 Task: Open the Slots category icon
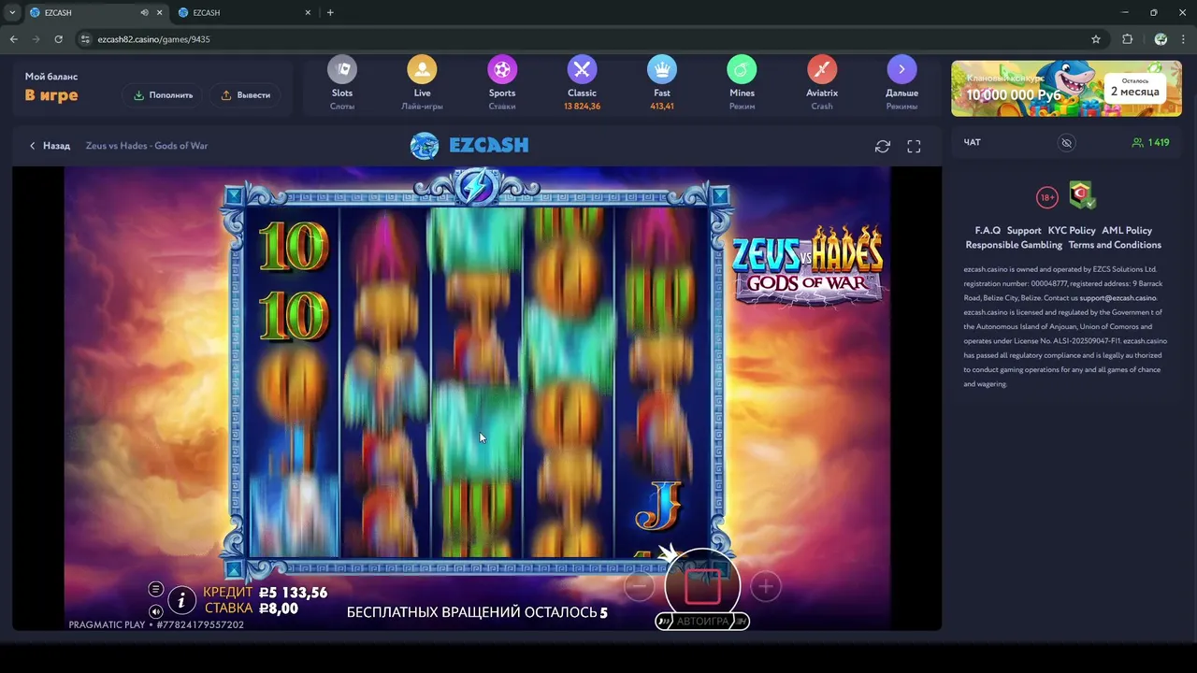point(342,70)
